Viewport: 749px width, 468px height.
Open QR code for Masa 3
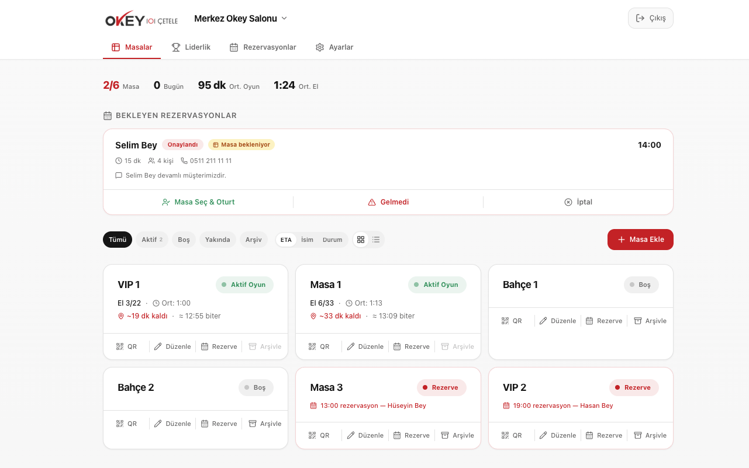coord(319,435)
